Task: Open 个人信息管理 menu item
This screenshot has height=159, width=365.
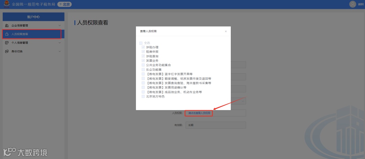Action: click(x=33, y=43)
